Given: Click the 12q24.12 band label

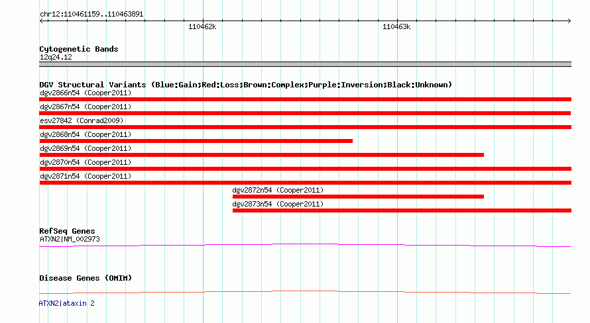Looking at the screenshot, I should click(56, 57).
